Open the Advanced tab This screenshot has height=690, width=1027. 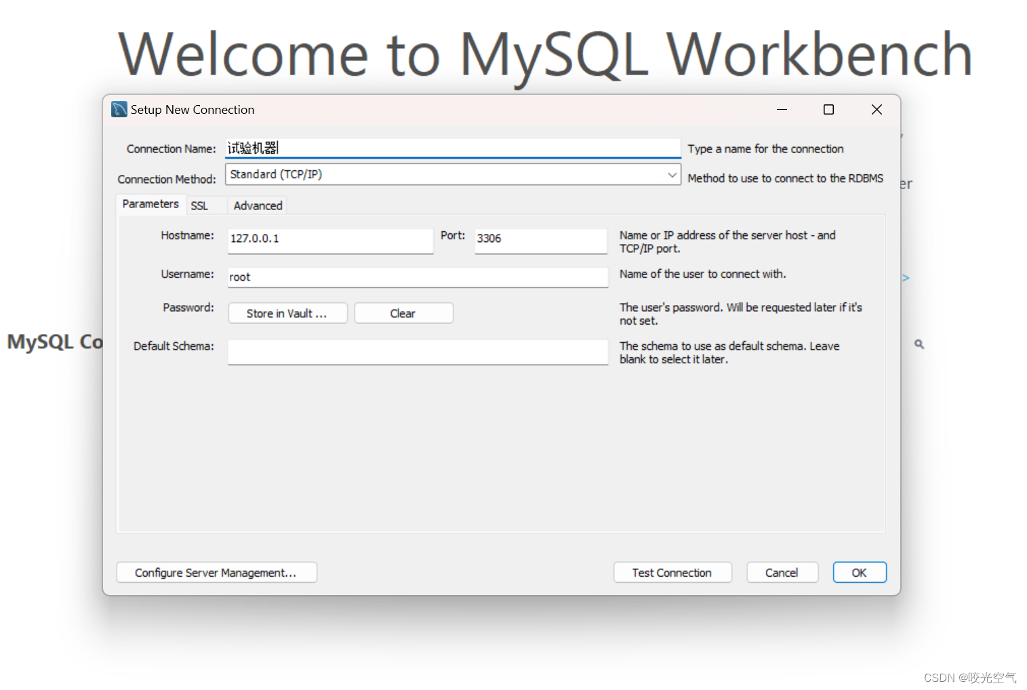(258, 206)
